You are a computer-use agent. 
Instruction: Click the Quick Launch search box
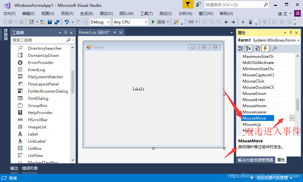tap(236, 5)
